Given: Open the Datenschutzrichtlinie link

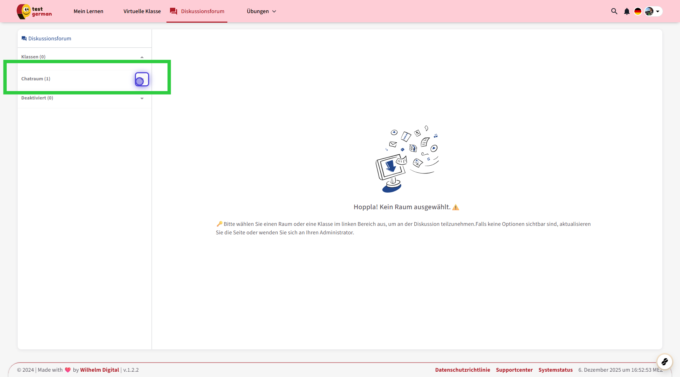Looking at the screenshot, I should point(462,370).
